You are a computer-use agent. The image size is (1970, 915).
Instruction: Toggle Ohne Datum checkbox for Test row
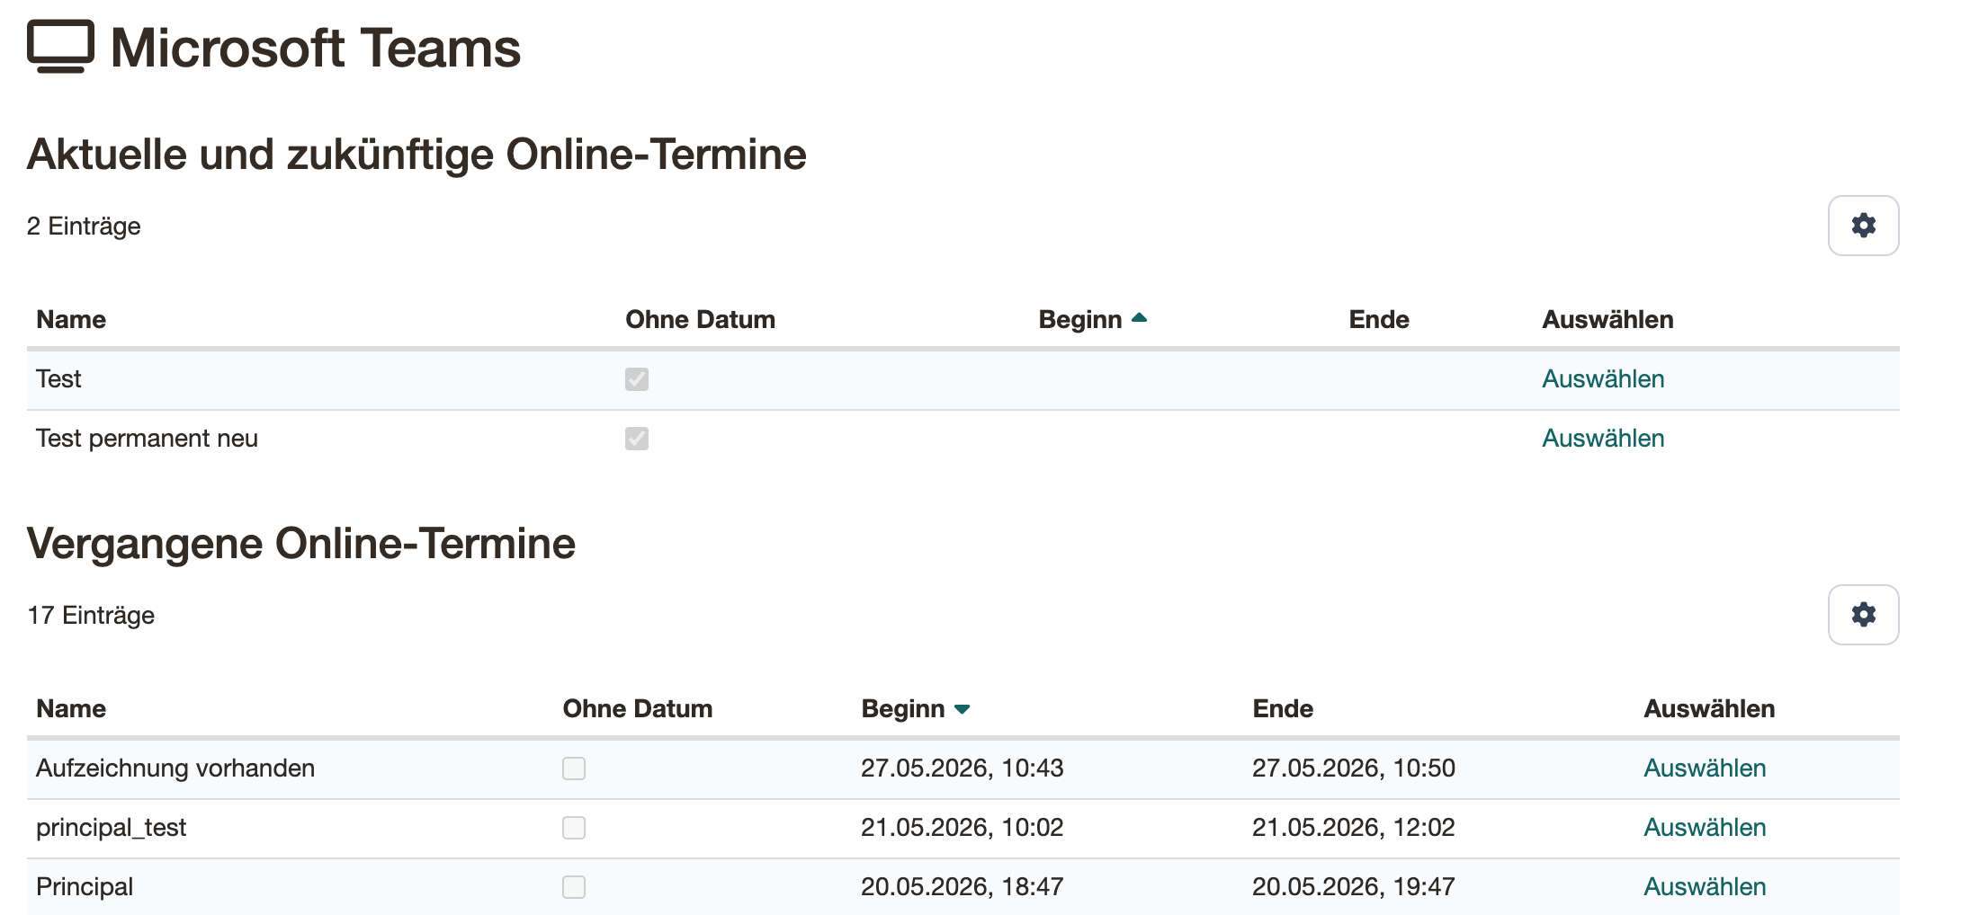637,379
